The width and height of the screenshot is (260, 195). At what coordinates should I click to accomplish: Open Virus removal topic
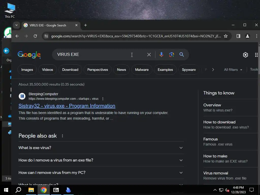point(231,176)
